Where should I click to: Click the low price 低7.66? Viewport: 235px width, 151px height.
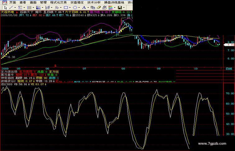(x=51, y=15)
